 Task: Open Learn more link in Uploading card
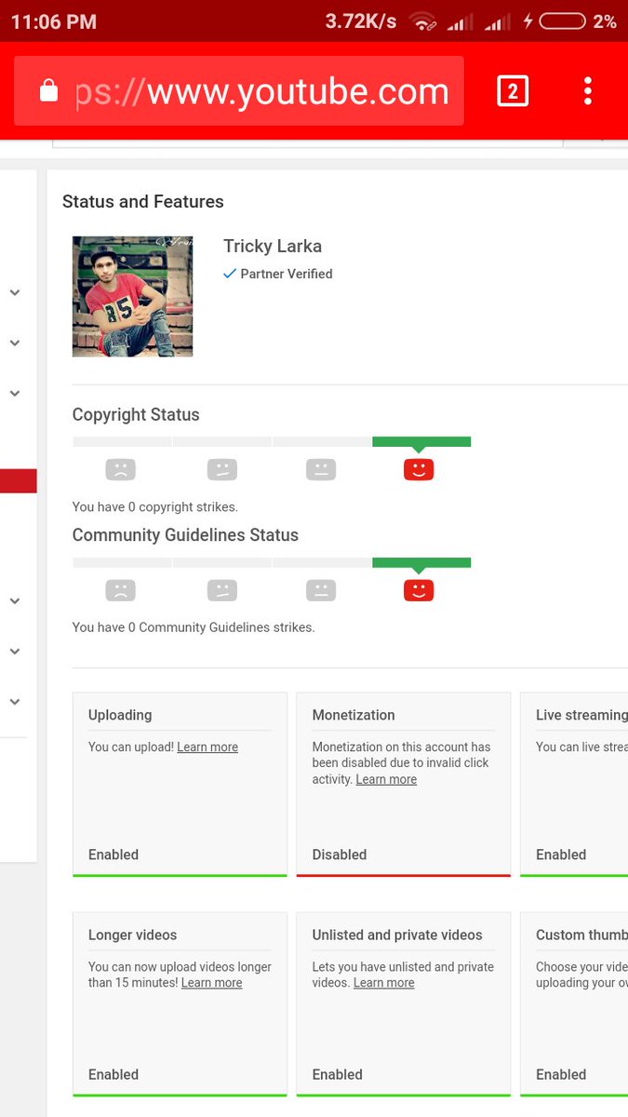(207, 747)
